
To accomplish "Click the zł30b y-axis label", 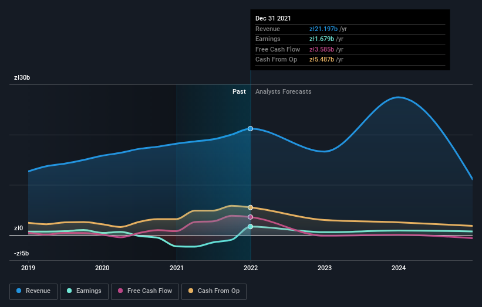I will pos(22,77).
